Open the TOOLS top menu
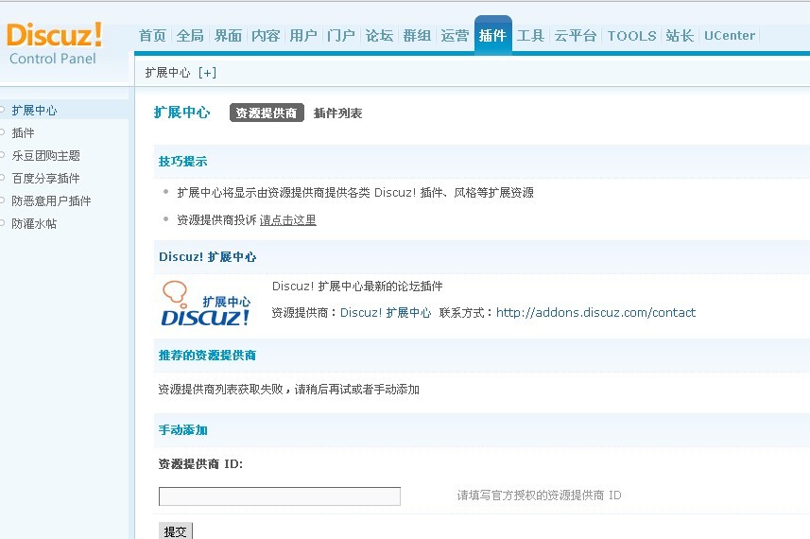 (x=631, y=36)
